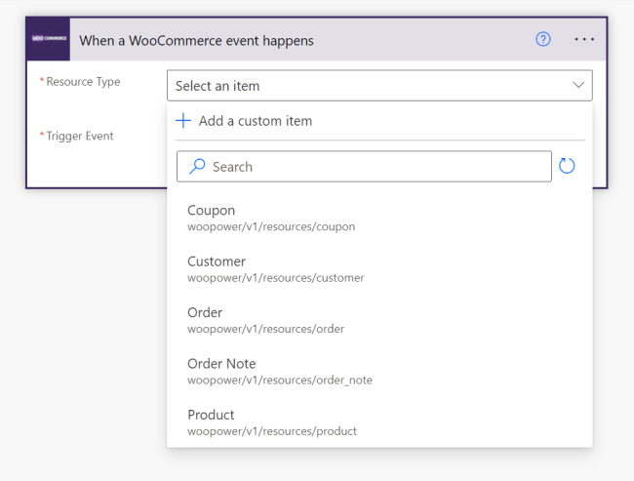Click the woopower/v1/resources/order_note path text
The width and height of the screenshot is (634, 481).
coord(279,381)
